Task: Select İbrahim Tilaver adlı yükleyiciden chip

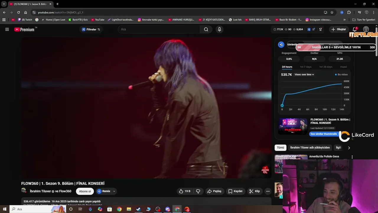Action: [x=310, y=148]
